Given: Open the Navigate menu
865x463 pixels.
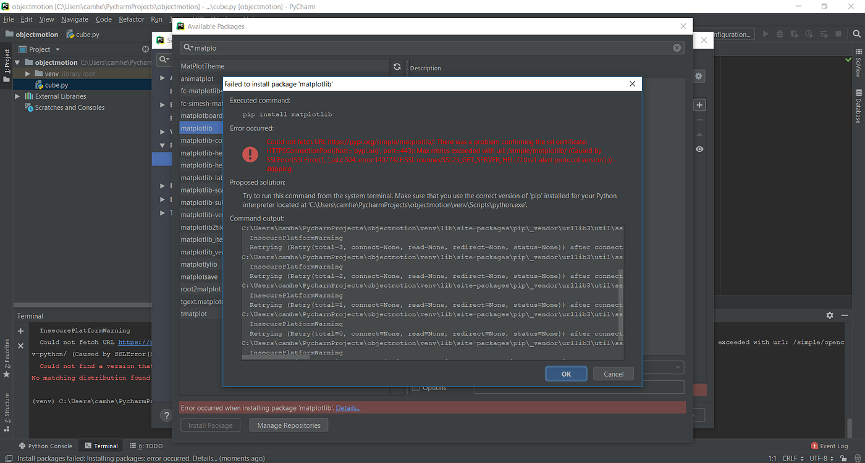Looking at the screenshot, I should coord(75,19).
